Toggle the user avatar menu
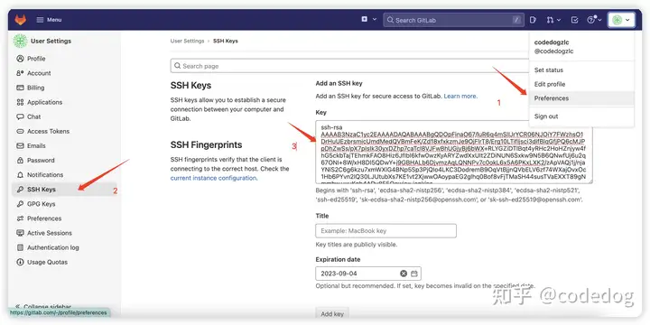Screen dimensions: 650x325 click(x=621, y=20)
